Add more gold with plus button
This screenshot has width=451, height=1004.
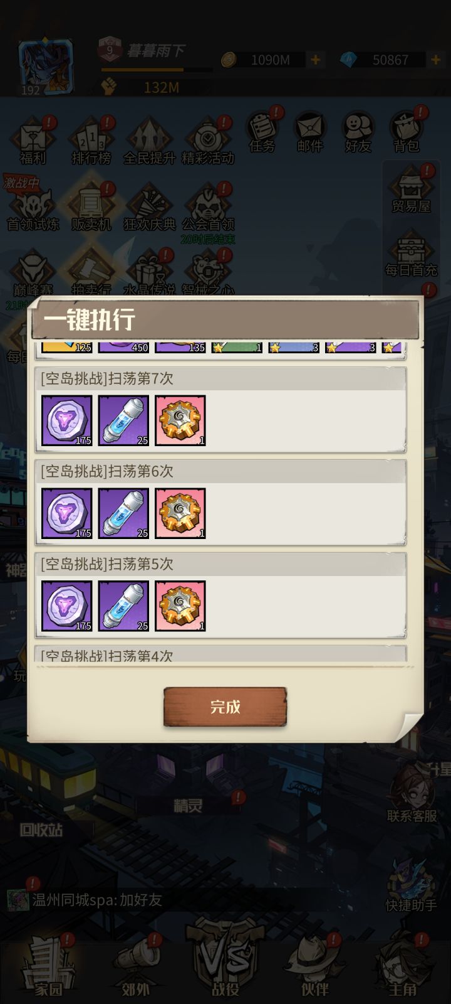[x=315, y=60]
